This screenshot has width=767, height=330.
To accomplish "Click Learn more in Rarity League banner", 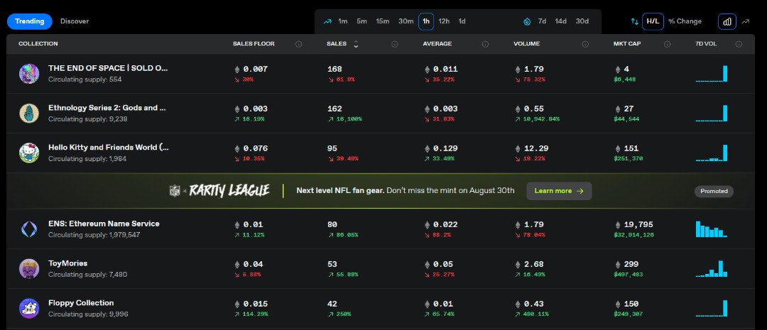I will [559, 191].
